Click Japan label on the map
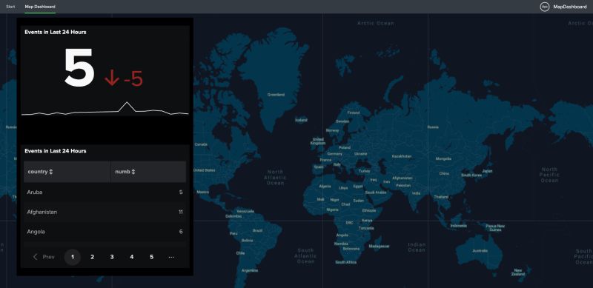This screenshot has width=593, height=288. pyautogui.click(x=488, y=171)
